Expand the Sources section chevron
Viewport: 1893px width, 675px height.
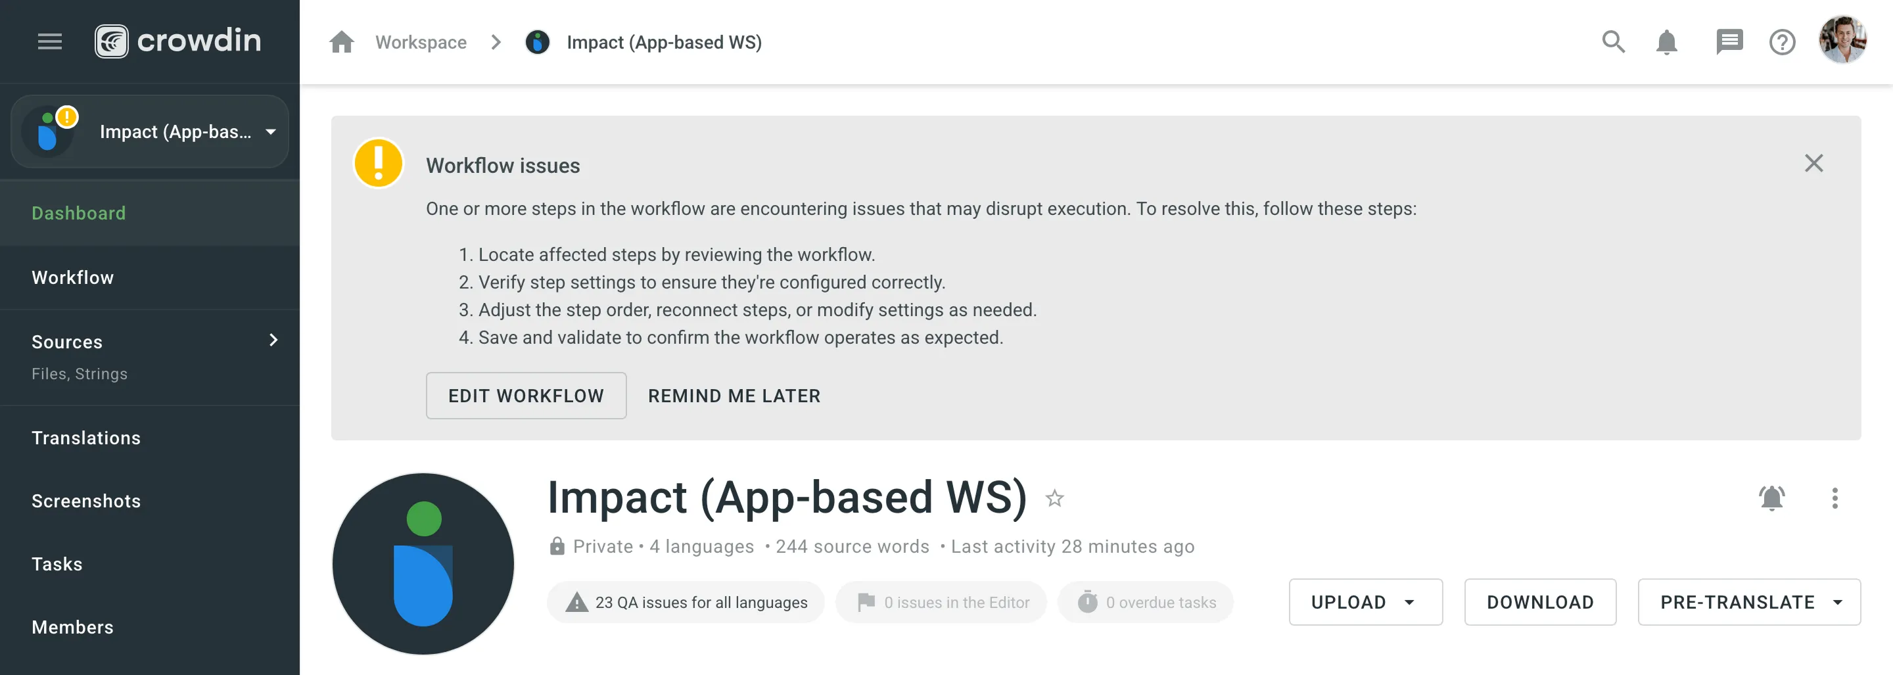[x=273, y=340]
